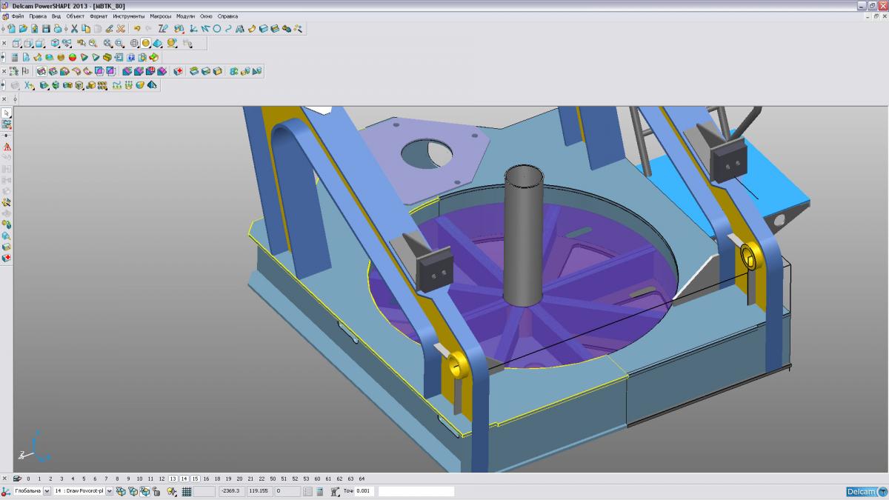Click the status bar calculator icon

coord(319,491)
